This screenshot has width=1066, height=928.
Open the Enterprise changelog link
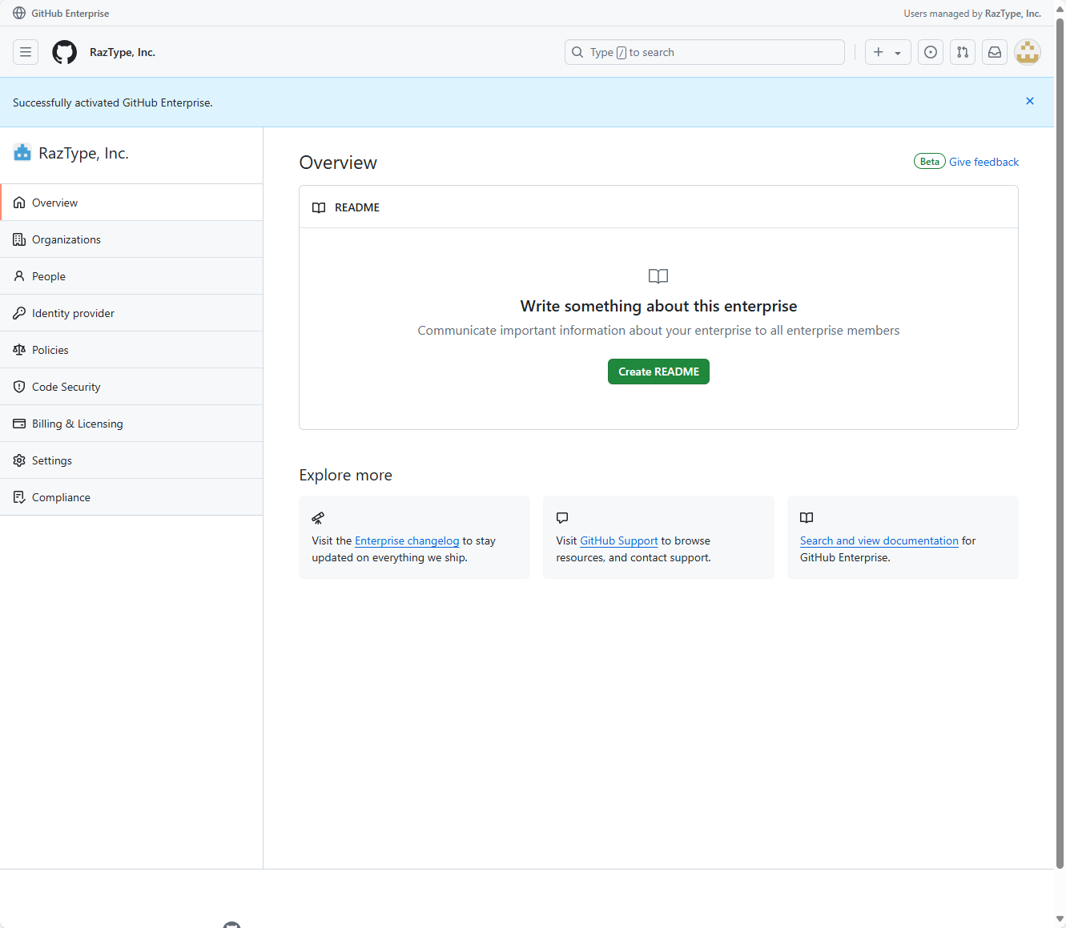click(407, 540)
